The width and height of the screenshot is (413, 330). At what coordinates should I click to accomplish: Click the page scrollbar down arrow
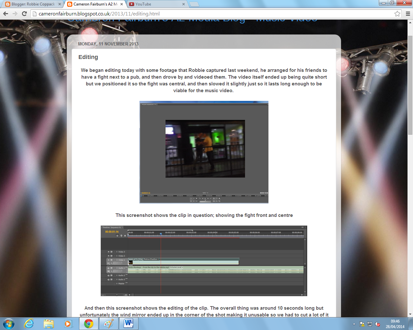[410, 314]
